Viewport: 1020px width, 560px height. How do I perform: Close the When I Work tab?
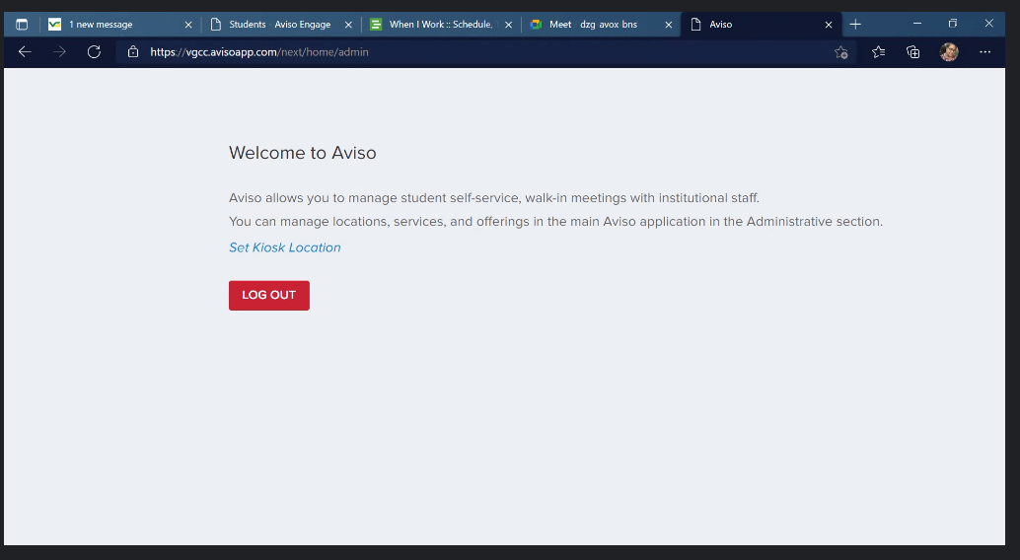click(x=508, y=25)
